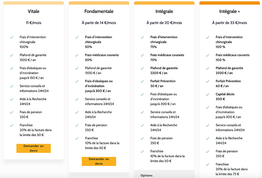Click the Vitale plan title

point(33,11)
